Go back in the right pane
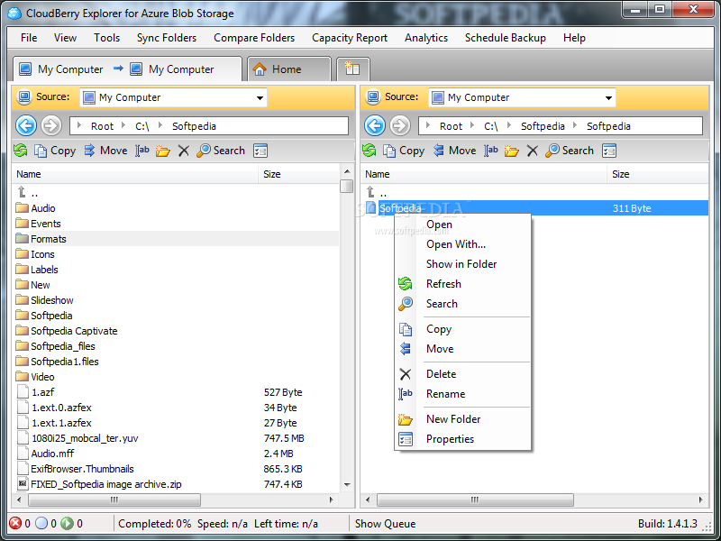The image size is (721, 541). (x=375, y=125)
